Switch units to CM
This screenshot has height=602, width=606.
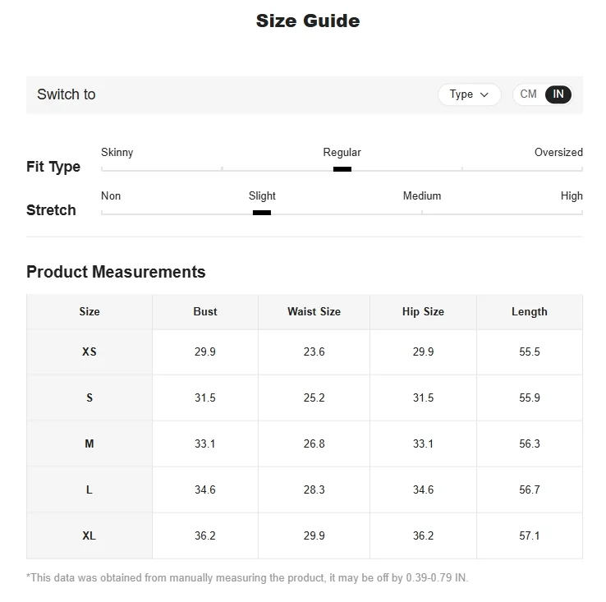coord(528,94)
